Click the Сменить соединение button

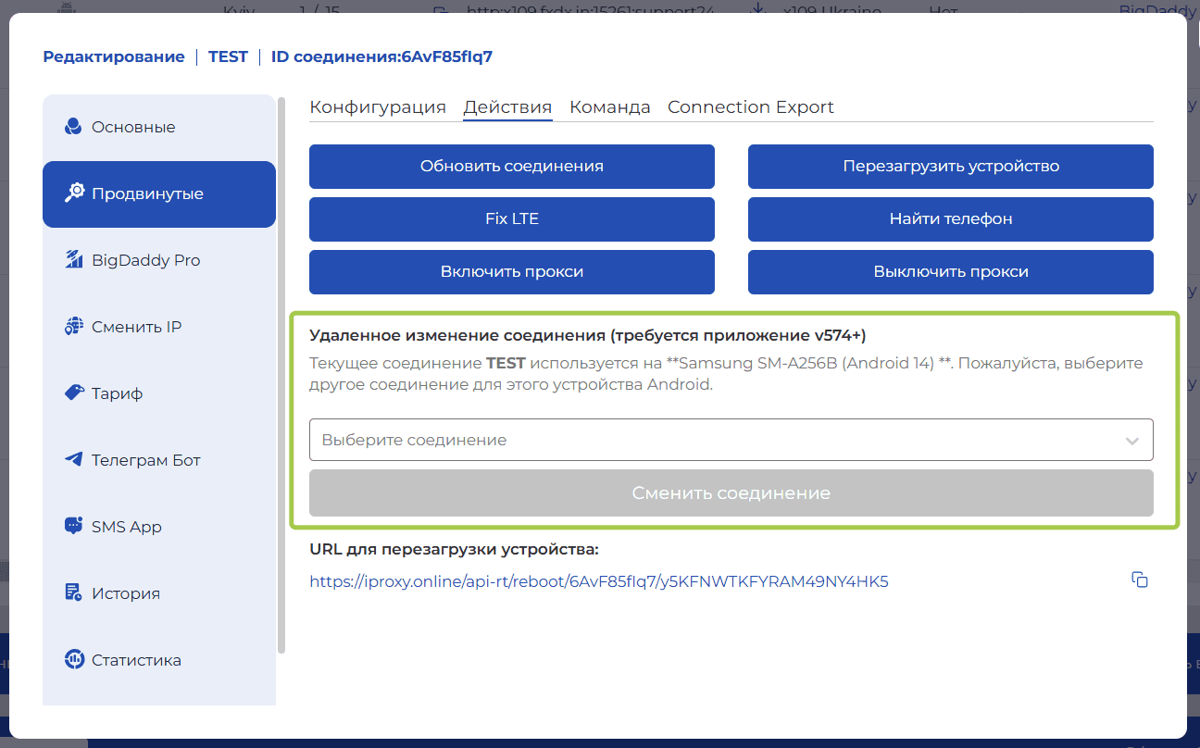[x=731, y=493]
